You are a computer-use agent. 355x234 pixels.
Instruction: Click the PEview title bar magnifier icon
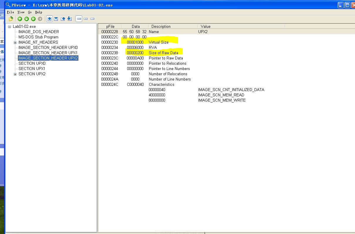(x=8, y=5)
